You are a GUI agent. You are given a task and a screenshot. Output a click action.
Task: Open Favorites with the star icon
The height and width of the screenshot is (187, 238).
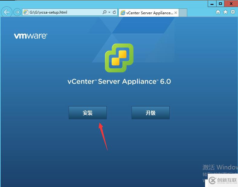coord(225,12)
